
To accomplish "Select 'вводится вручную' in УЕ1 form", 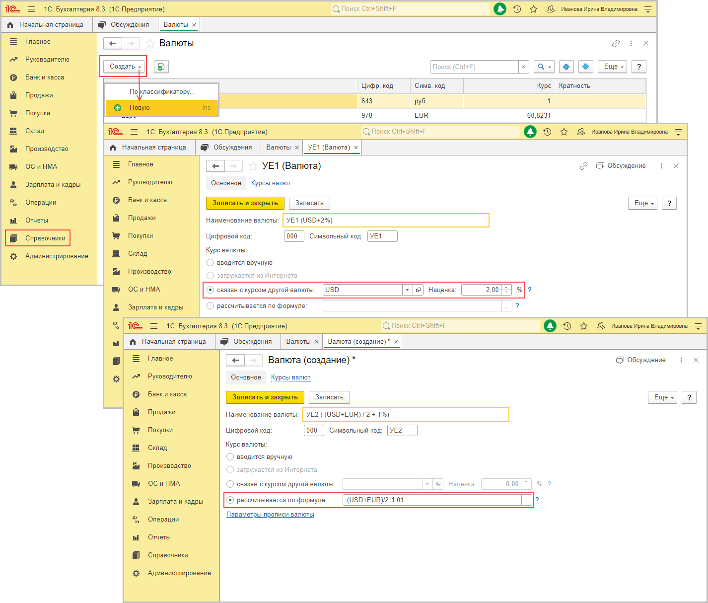I will (211, 262).
